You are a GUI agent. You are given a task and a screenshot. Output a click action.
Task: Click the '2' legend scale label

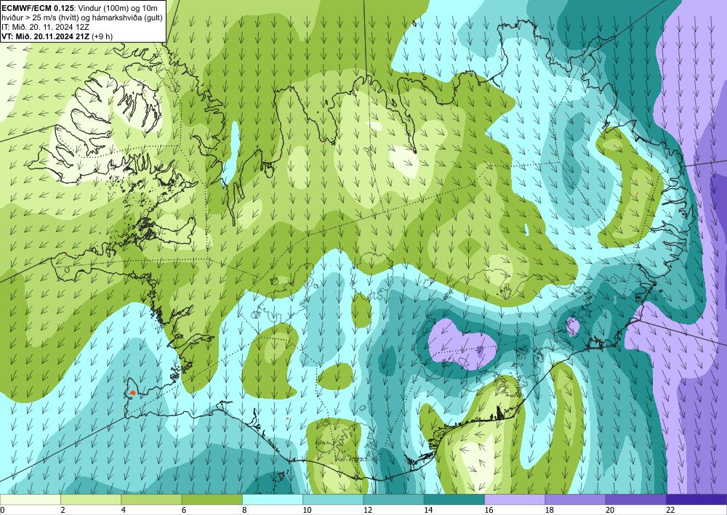63,510
